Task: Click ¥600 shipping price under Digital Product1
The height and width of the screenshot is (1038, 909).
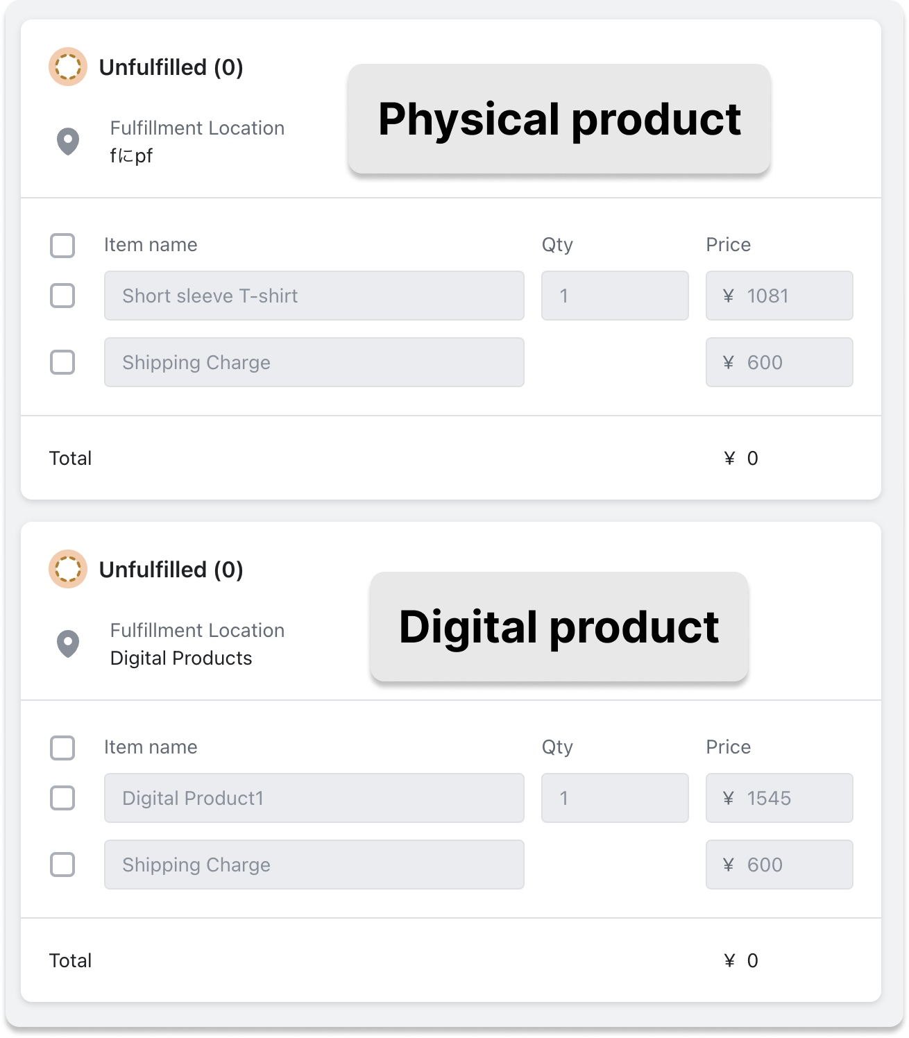Action: coord(779,865)
